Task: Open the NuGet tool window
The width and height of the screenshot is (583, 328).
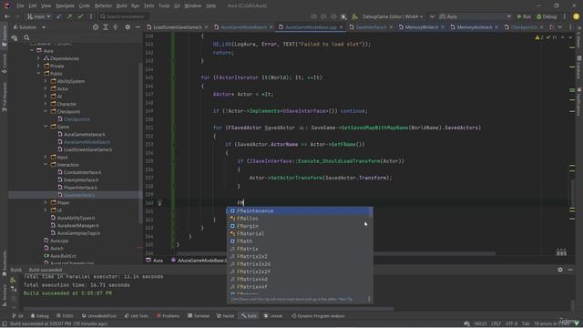Action: (x=225, y=316)
